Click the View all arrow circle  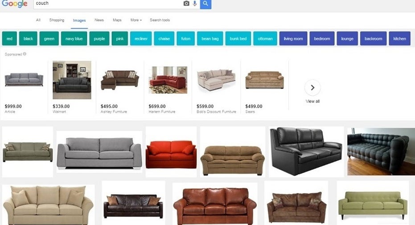[x=312, y=88]
